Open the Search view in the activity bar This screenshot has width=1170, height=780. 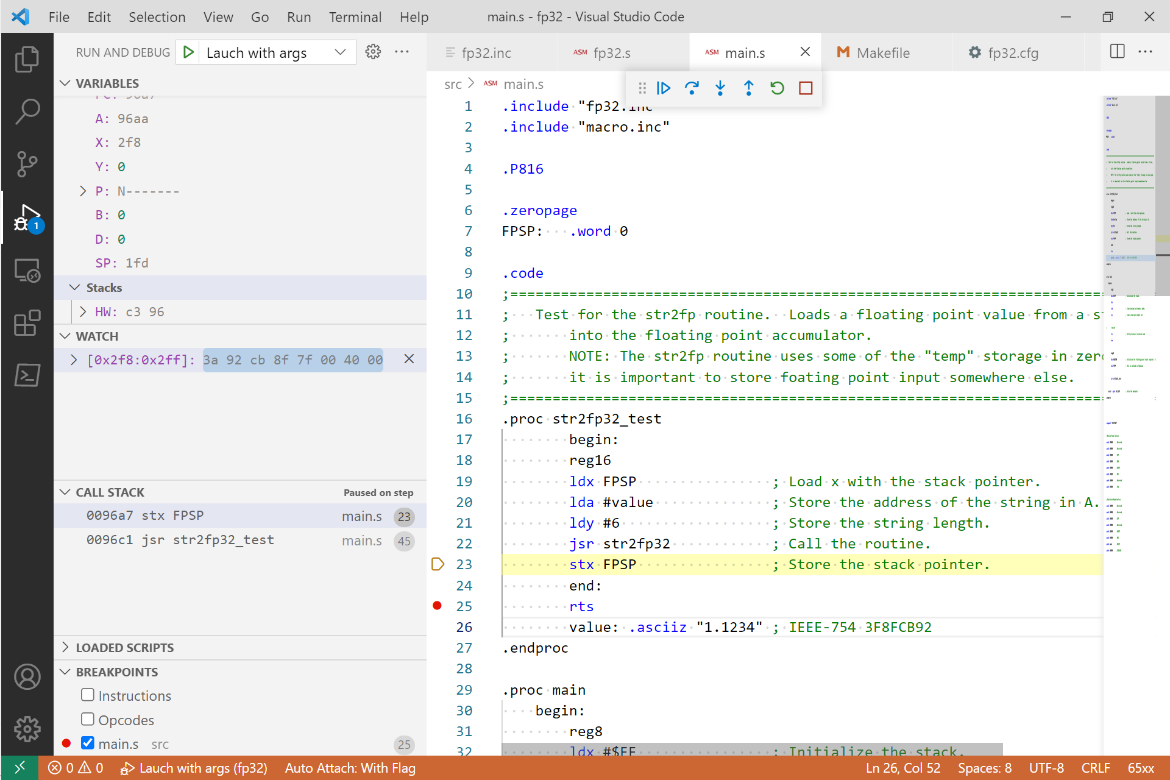(x=27, y=112)
